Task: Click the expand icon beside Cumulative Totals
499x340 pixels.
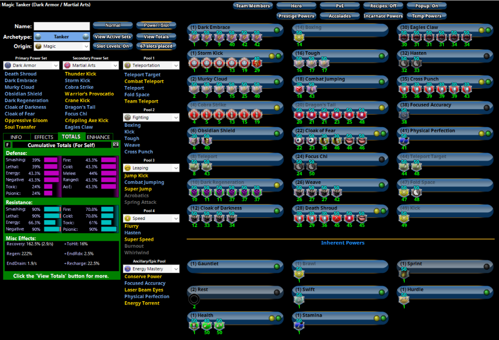Action: pos(116,145)
